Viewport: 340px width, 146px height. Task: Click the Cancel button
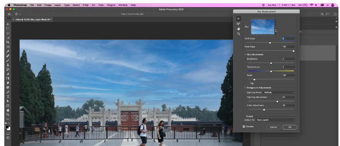(273, 127)
